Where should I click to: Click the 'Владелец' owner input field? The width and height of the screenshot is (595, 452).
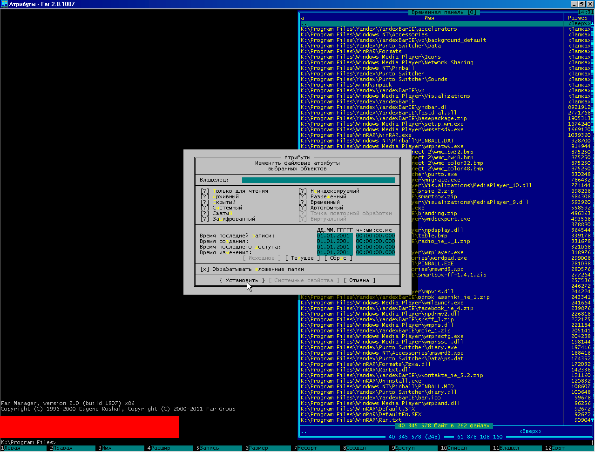pyautogui.click(x=318, y=180)
